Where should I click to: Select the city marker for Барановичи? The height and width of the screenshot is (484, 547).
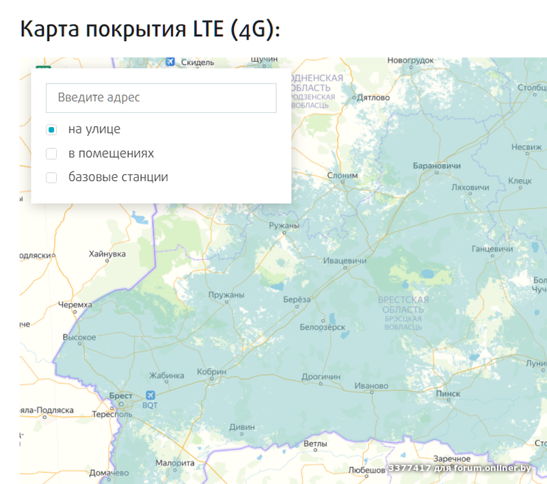pos(437,174)
